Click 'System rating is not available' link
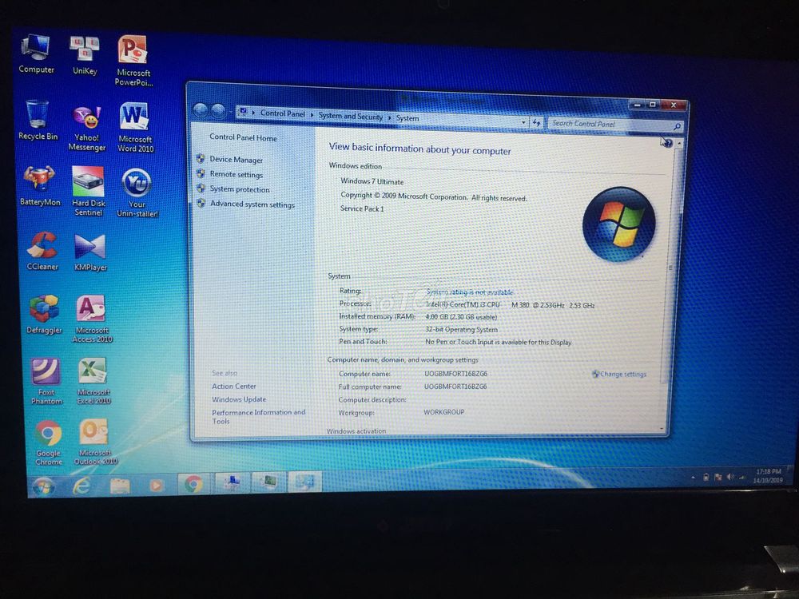The width and height of the screenshot is (799, 599). coord(469,292)
